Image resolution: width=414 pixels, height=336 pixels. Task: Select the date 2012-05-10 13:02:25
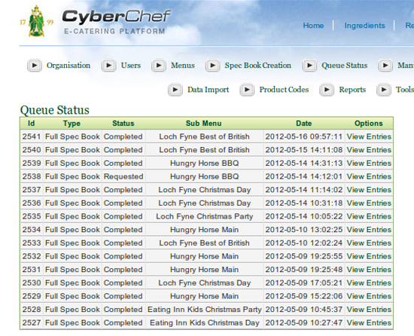coord(304,230)
